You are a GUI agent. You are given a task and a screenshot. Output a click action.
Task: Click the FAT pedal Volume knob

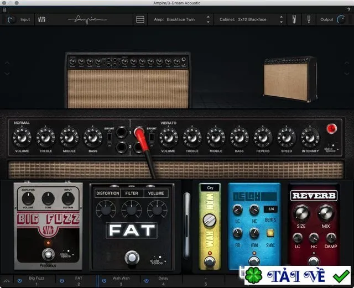(157, 210)
